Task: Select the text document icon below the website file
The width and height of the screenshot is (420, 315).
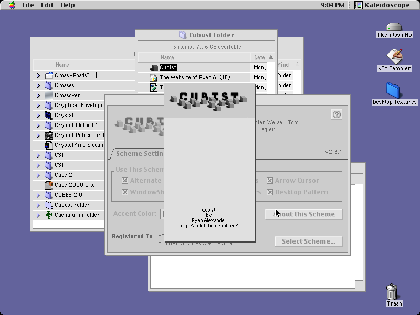Action: [154, 88]
